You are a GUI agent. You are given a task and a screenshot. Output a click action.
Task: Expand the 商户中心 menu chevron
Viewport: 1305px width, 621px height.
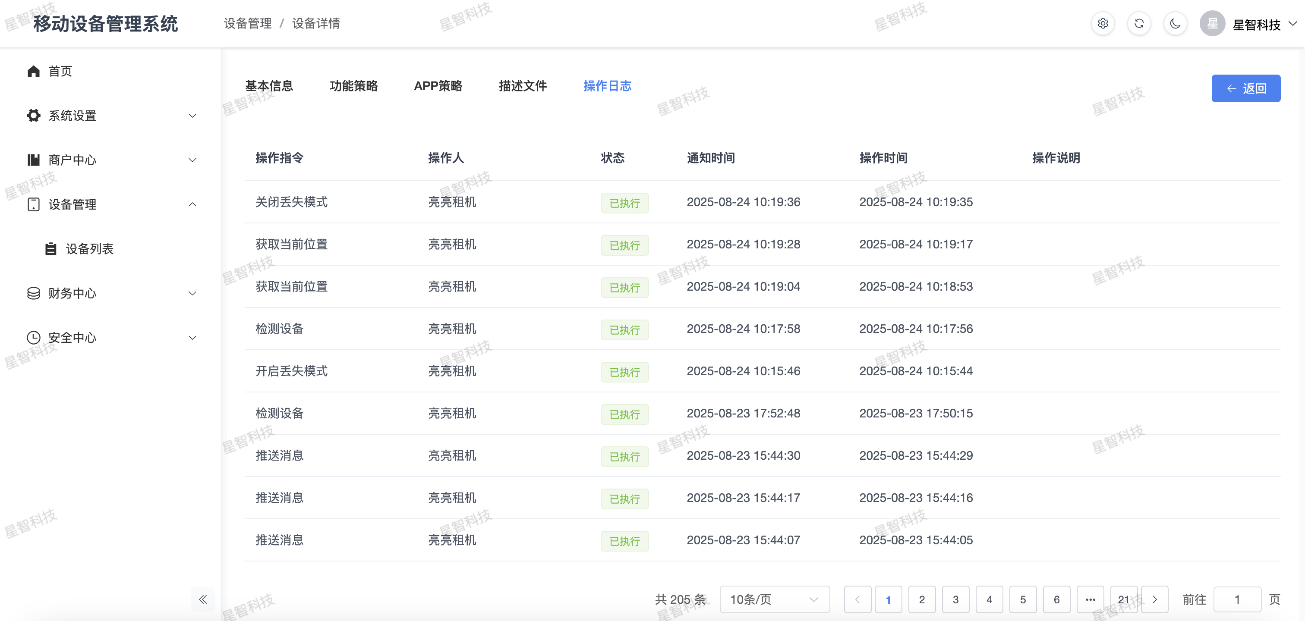tap(192, 160)
